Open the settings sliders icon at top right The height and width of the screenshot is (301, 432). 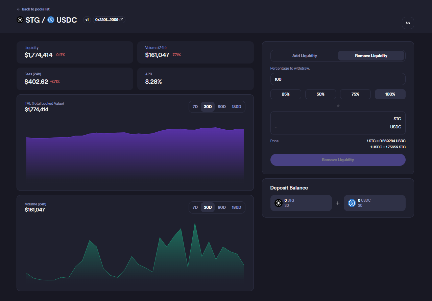[x=408, y=23]
